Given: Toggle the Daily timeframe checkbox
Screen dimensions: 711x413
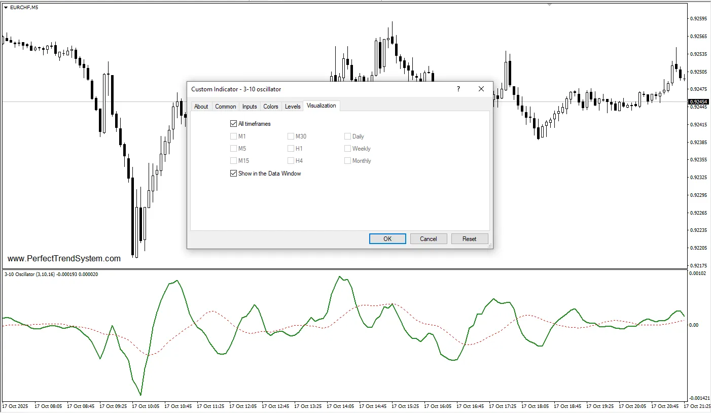Looking at the screenshot, I should click(x=347, y=136).
